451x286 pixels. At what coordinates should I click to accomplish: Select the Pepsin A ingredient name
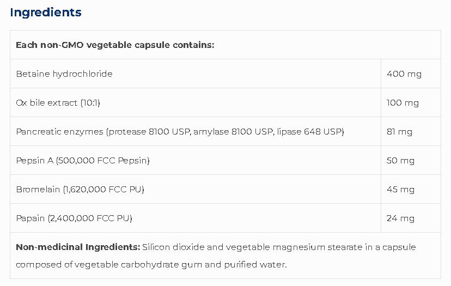[34, 160]
